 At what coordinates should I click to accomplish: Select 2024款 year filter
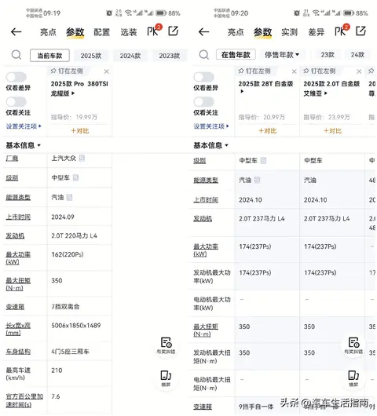coord(130,56)
